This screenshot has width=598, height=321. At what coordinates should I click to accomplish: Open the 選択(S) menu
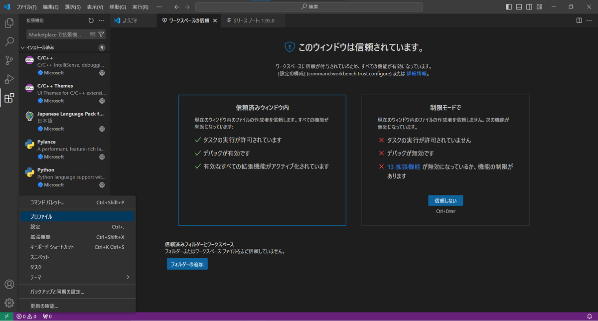click(73, 7)
